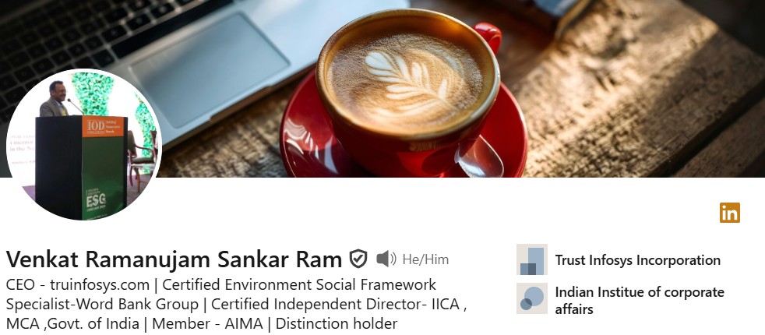Open Trust Infosys Incorporation company link
This screenshot has width=765, height=335.
(x=638, y=260)
